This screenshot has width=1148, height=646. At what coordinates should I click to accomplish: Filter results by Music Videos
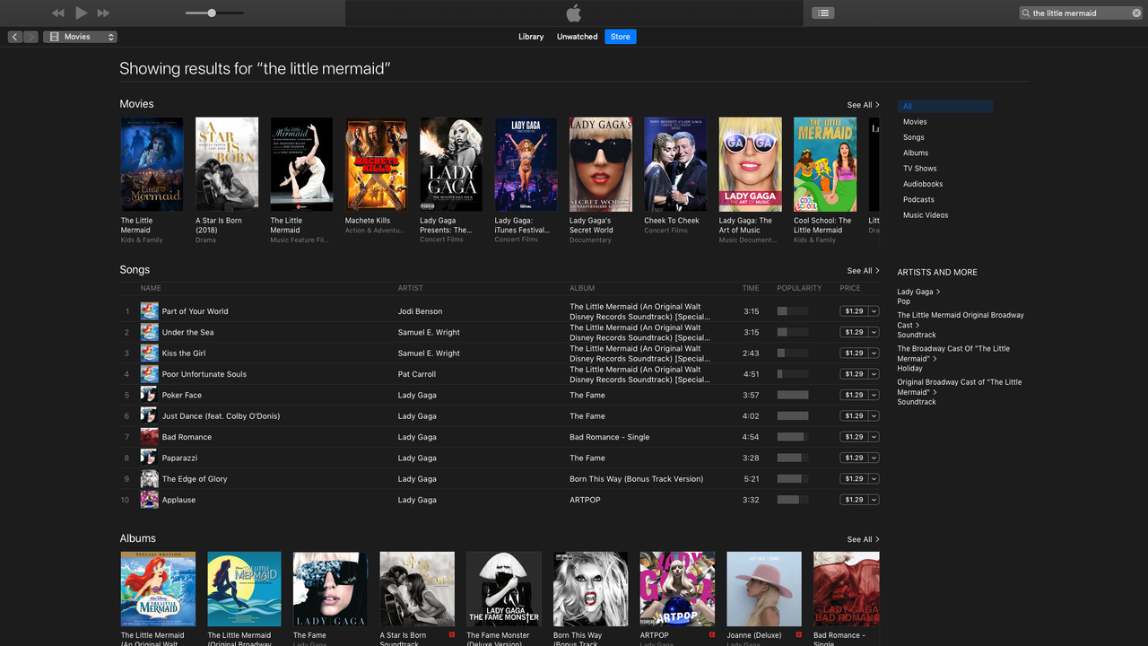click(926, 215)
